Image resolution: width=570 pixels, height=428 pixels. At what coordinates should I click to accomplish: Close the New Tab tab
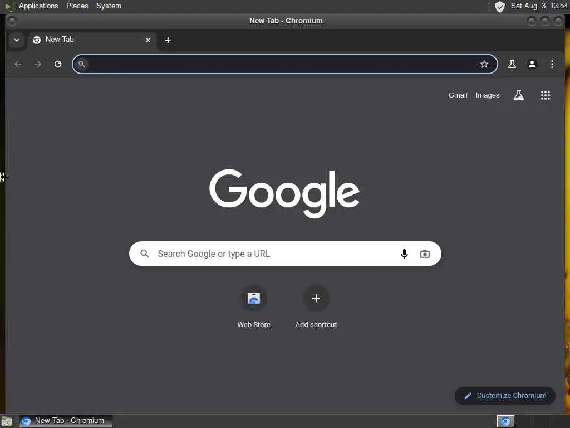pos(148,40)
